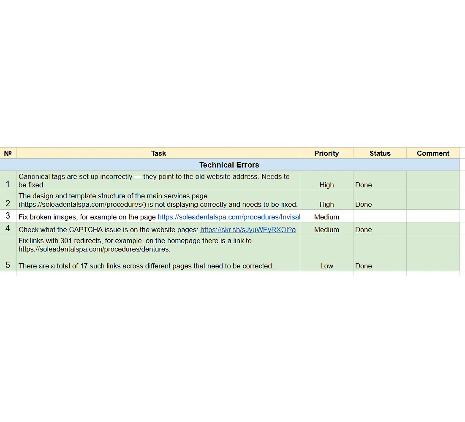Select the Technical Errors section header cell

[x=229, y=165]
